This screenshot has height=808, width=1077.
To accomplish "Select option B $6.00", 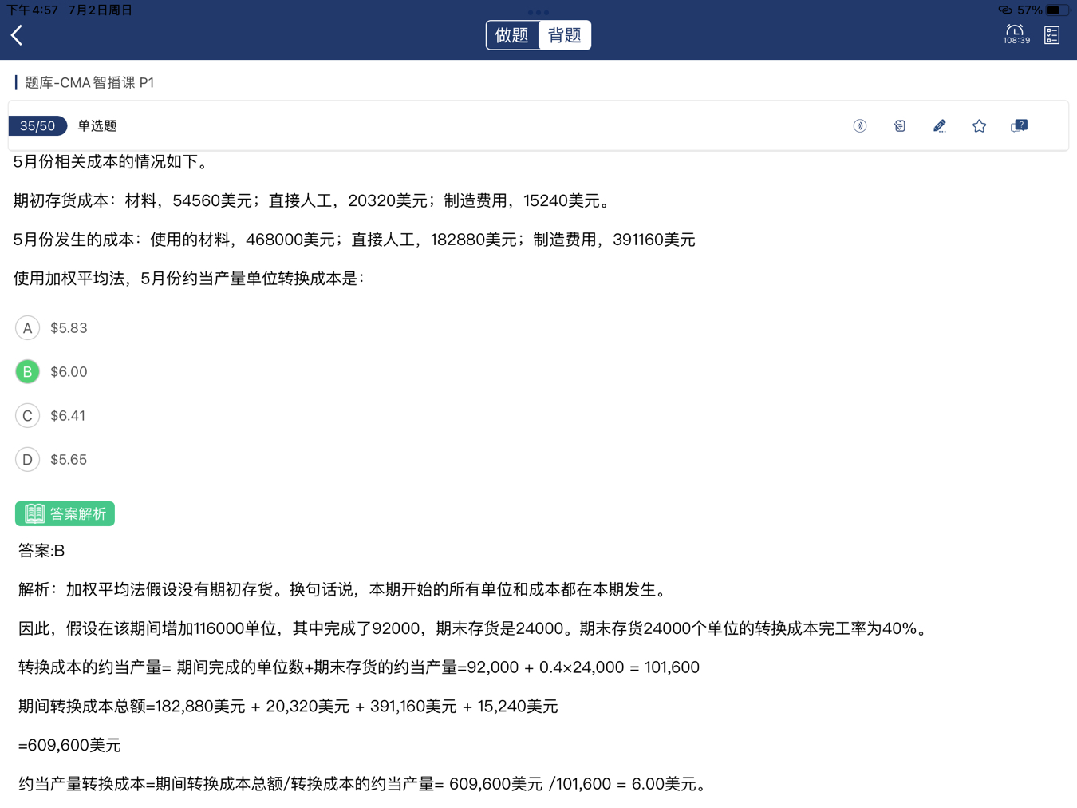I will 28,372.
